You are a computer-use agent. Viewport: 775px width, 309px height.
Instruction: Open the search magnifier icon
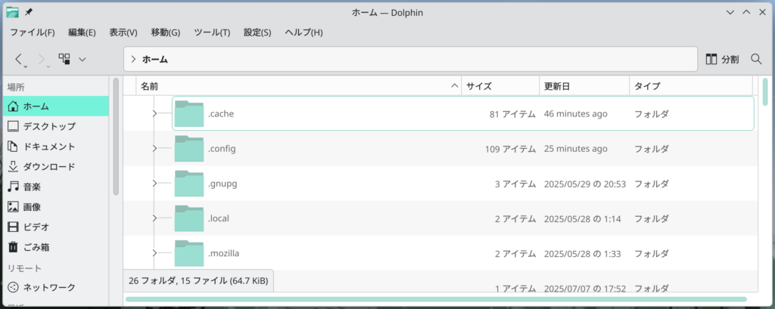[x=756, y=59]
